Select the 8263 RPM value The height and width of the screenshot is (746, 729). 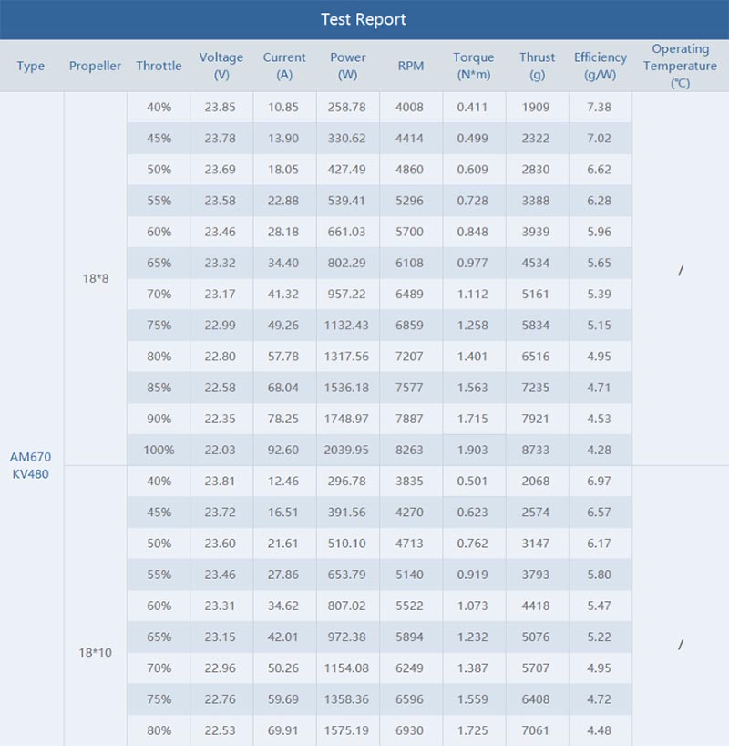click(411, 450)
